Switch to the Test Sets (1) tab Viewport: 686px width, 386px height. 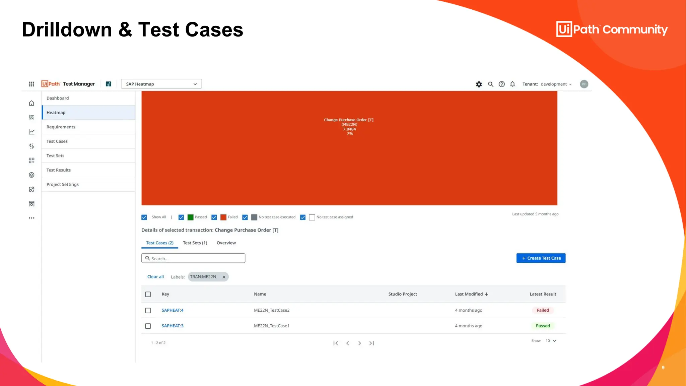[195, 243]
